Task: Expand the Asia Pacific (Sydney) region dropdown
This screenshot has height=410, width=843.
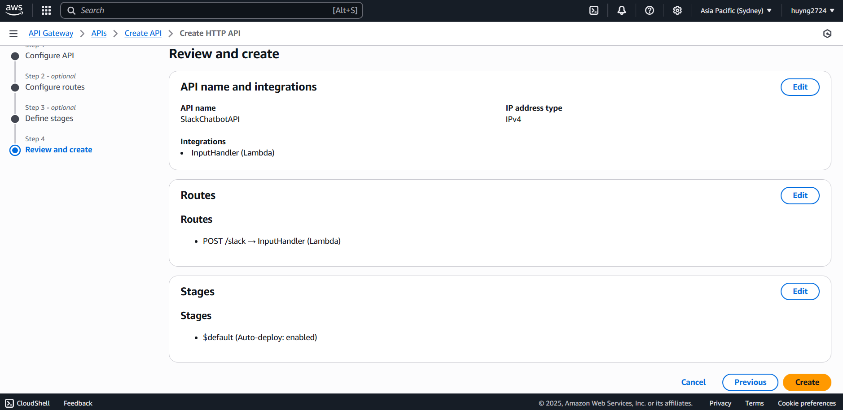Action: pyautogui.click(x=736, y=10)
